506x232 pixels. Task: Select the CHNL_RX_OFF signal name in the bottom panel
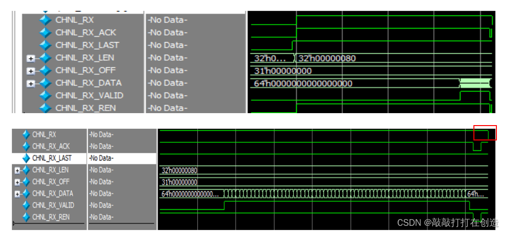click(51, 182)
